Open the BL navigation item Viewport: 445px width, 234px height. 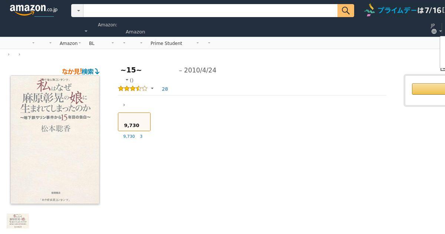[x=92, y=43]
